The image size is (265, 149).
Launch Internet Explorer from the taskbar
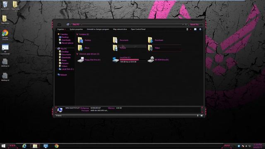click(24, 146)
